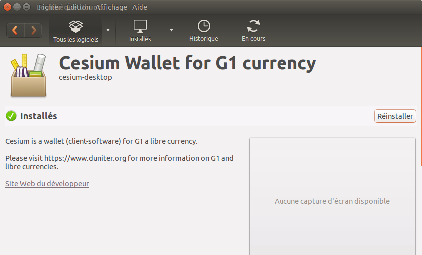View En cours progress section
This screenshot has width=422, height=255.
(x=253, y=31)
